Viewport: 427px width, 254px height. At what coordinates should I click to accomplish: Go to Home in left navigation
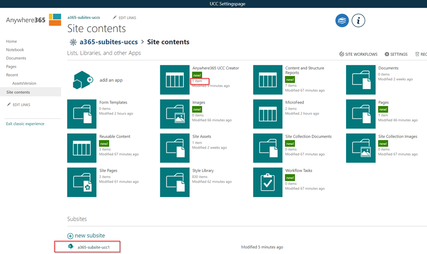[x=11, y=42]
